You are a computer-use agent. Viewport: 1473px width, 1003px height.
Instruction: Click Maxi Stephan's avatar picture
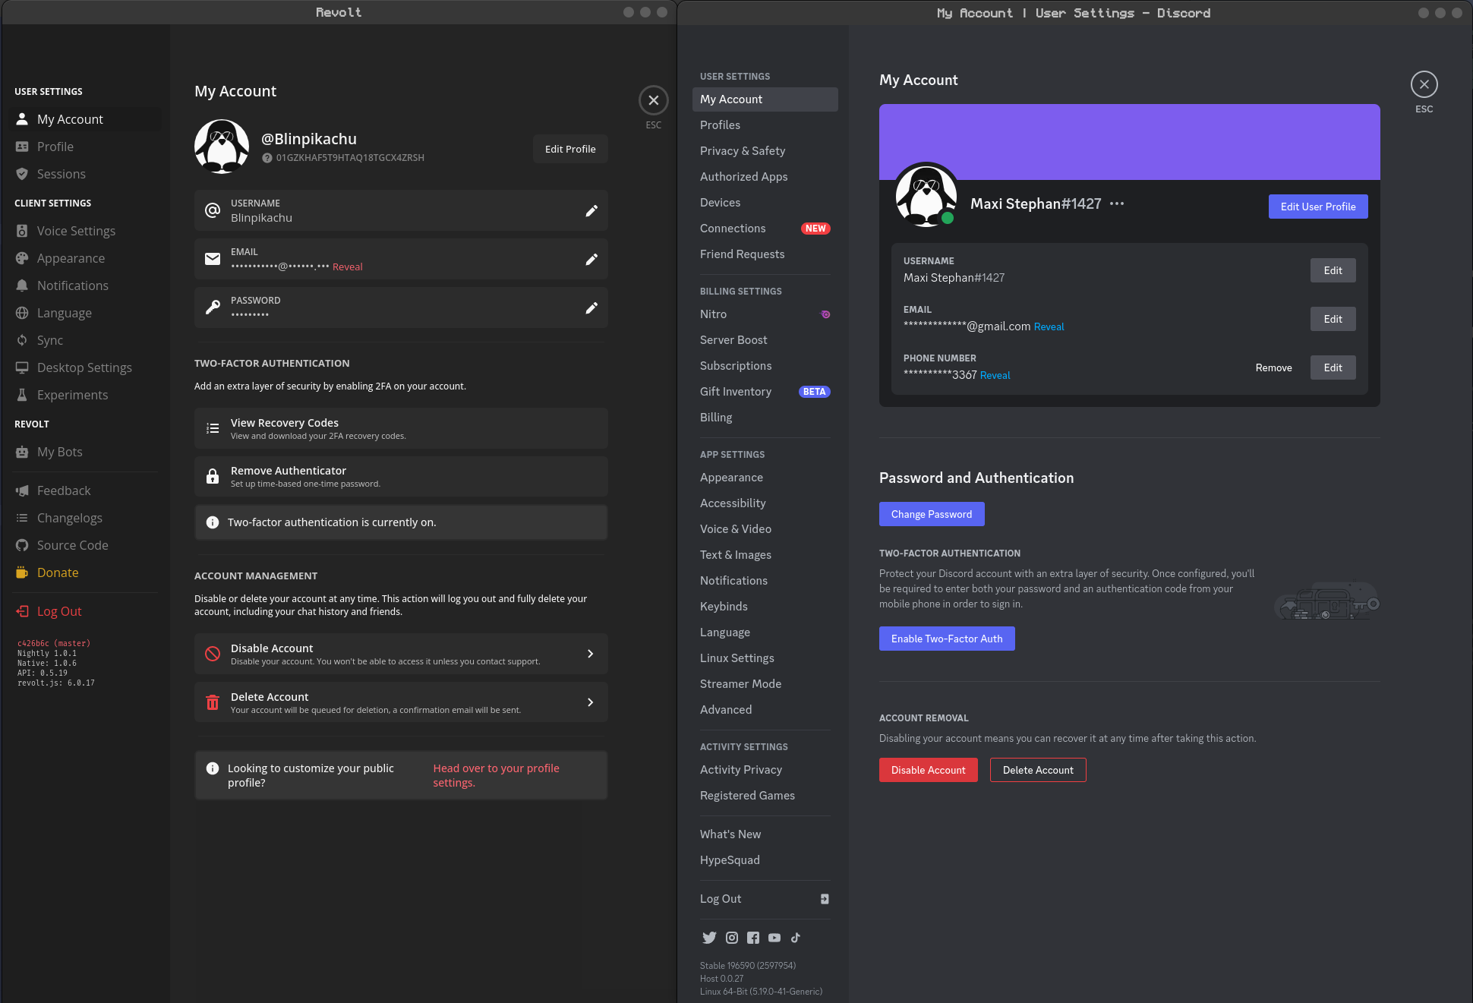926,195
